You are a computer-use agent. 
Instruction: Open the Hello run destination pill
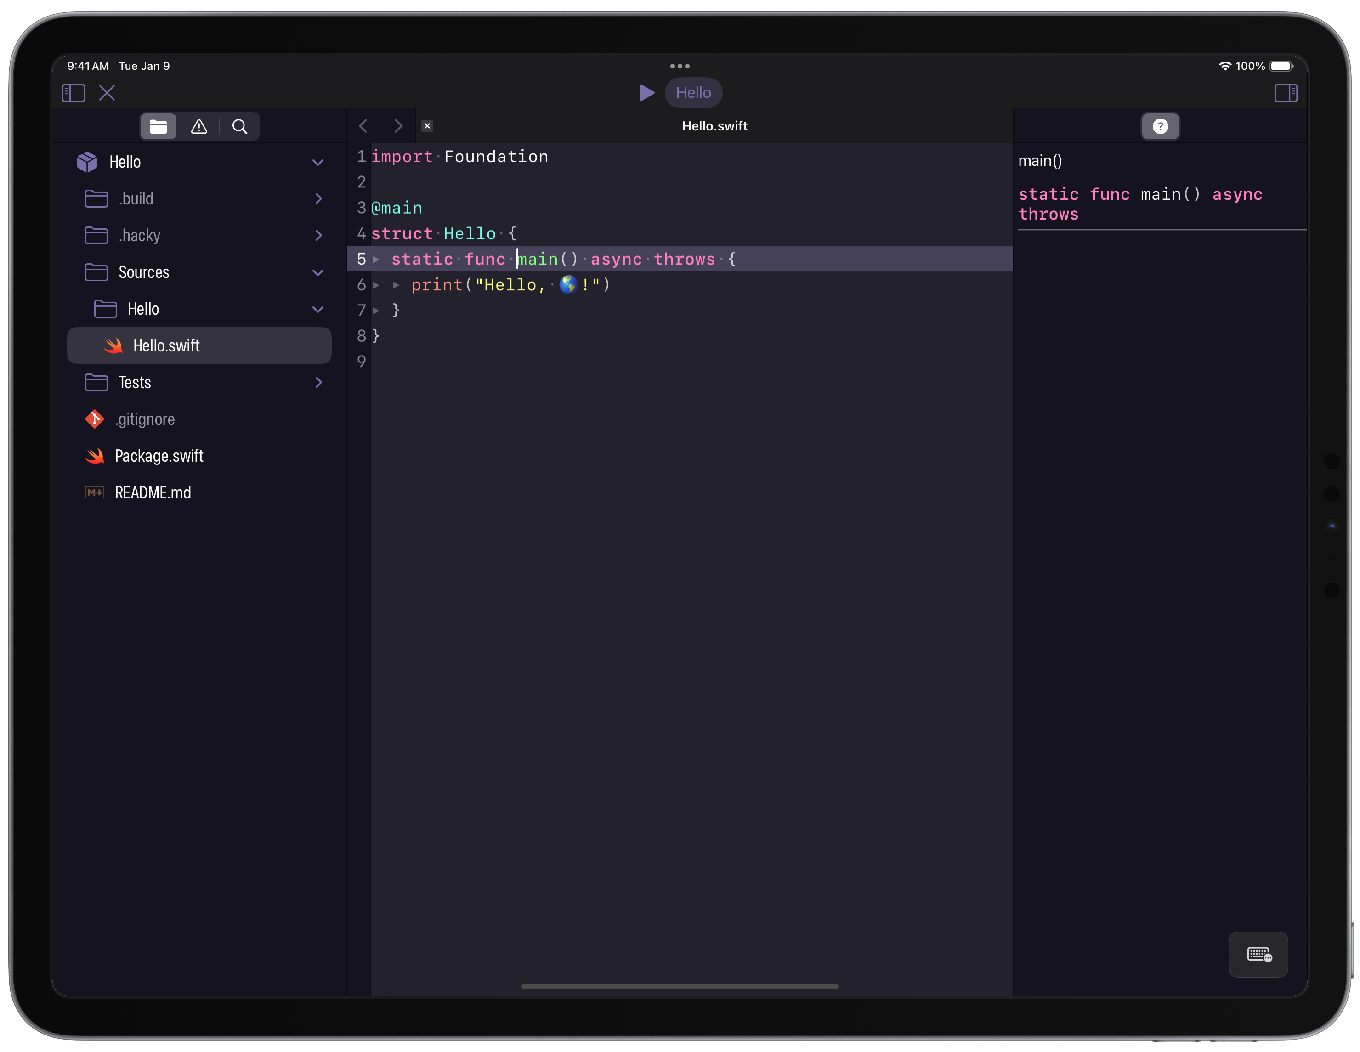(693, 92)
